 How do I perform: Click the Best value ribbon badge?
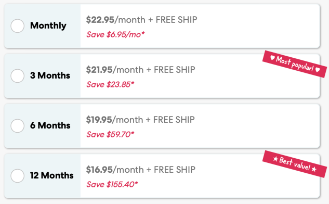click(295, 164)
